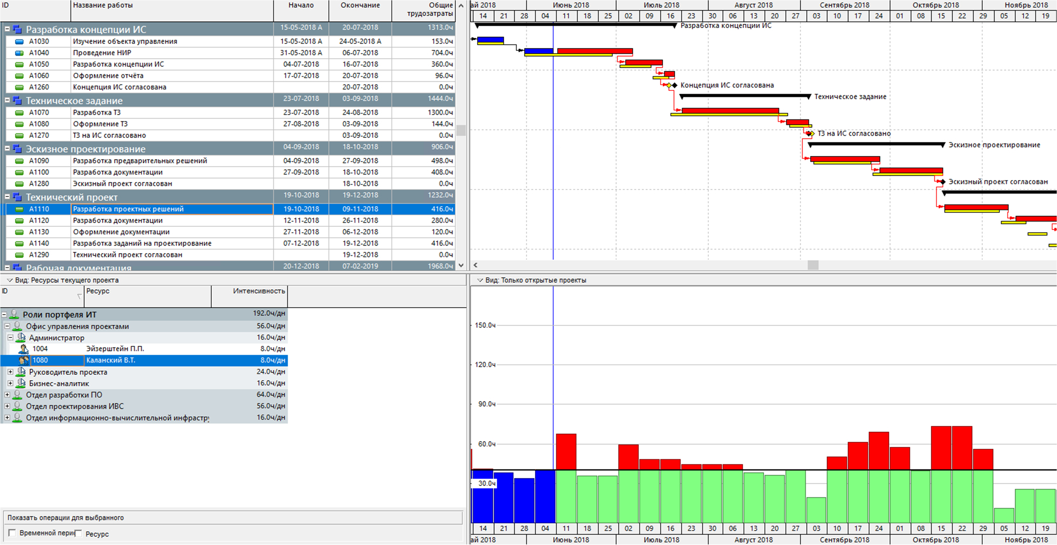Click the Отдел разработки ПО group icon
This screenshot has height=545, width=1057.
pos(17,394)
